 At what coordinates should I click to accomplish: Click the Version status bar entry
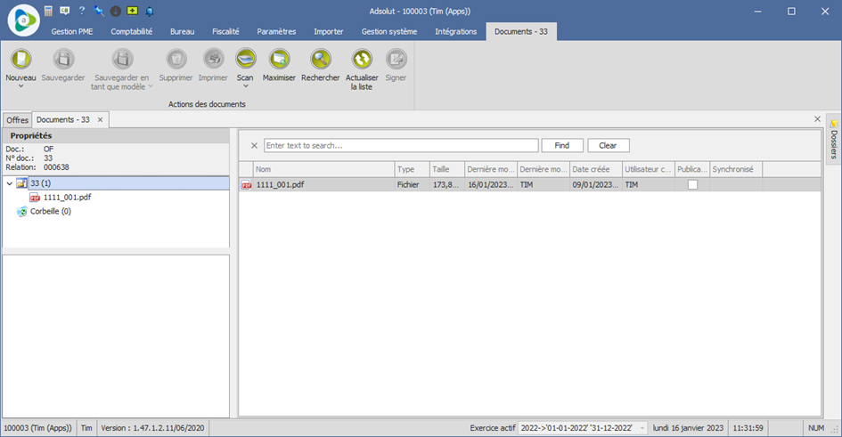pos(152,428)
